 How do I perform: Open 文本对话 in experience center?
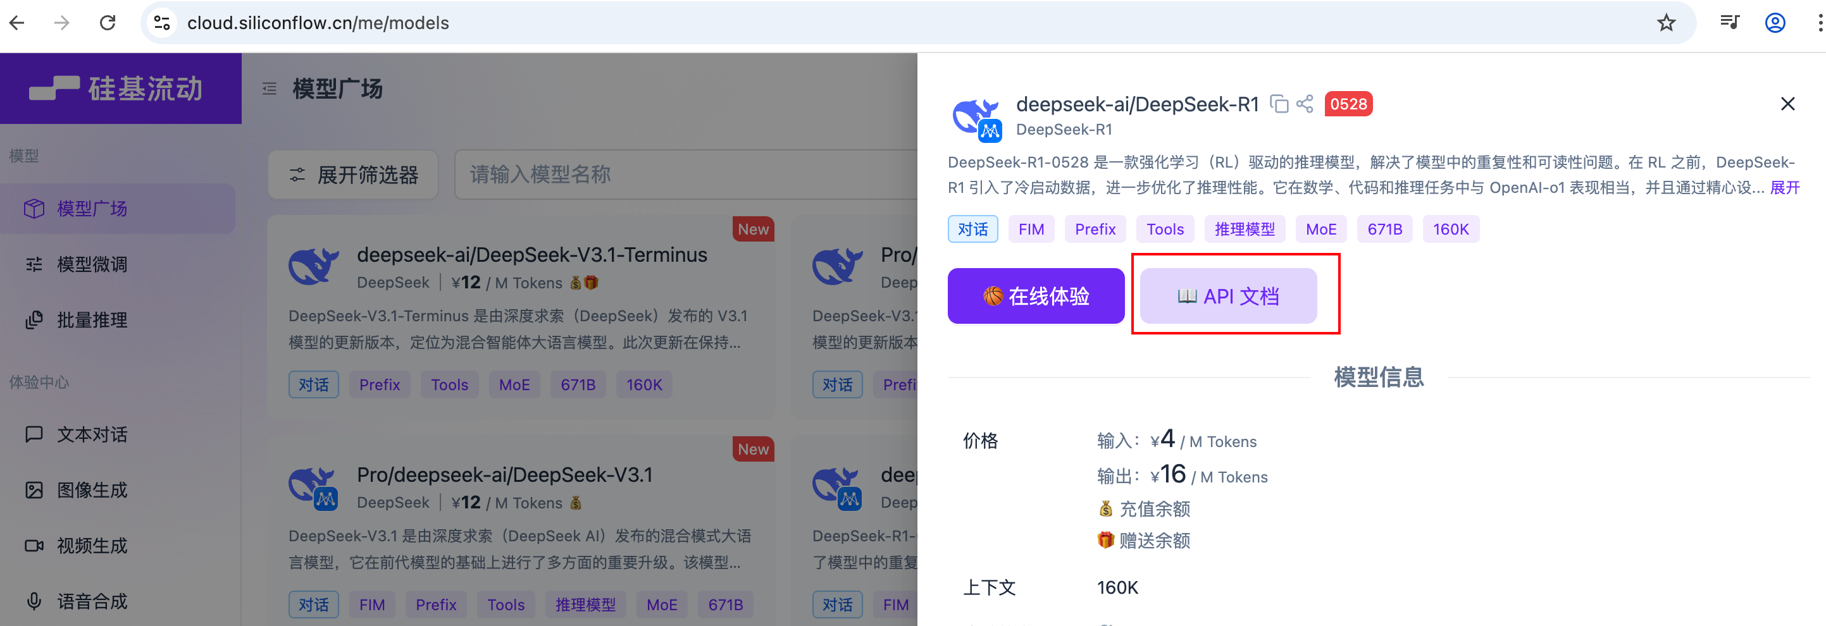tap(92, 434)
